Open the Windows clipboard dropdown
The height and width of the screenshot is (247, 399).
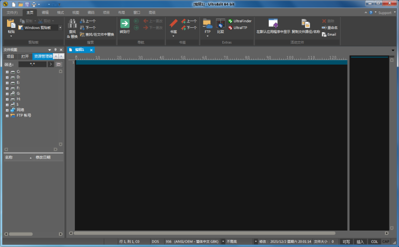(60, 28)
